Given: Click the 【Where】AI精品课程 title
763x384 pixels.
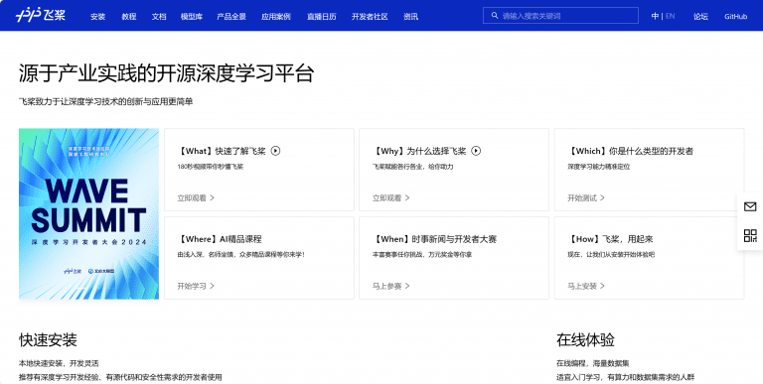Looking at the screenshot, I should 220,239.
